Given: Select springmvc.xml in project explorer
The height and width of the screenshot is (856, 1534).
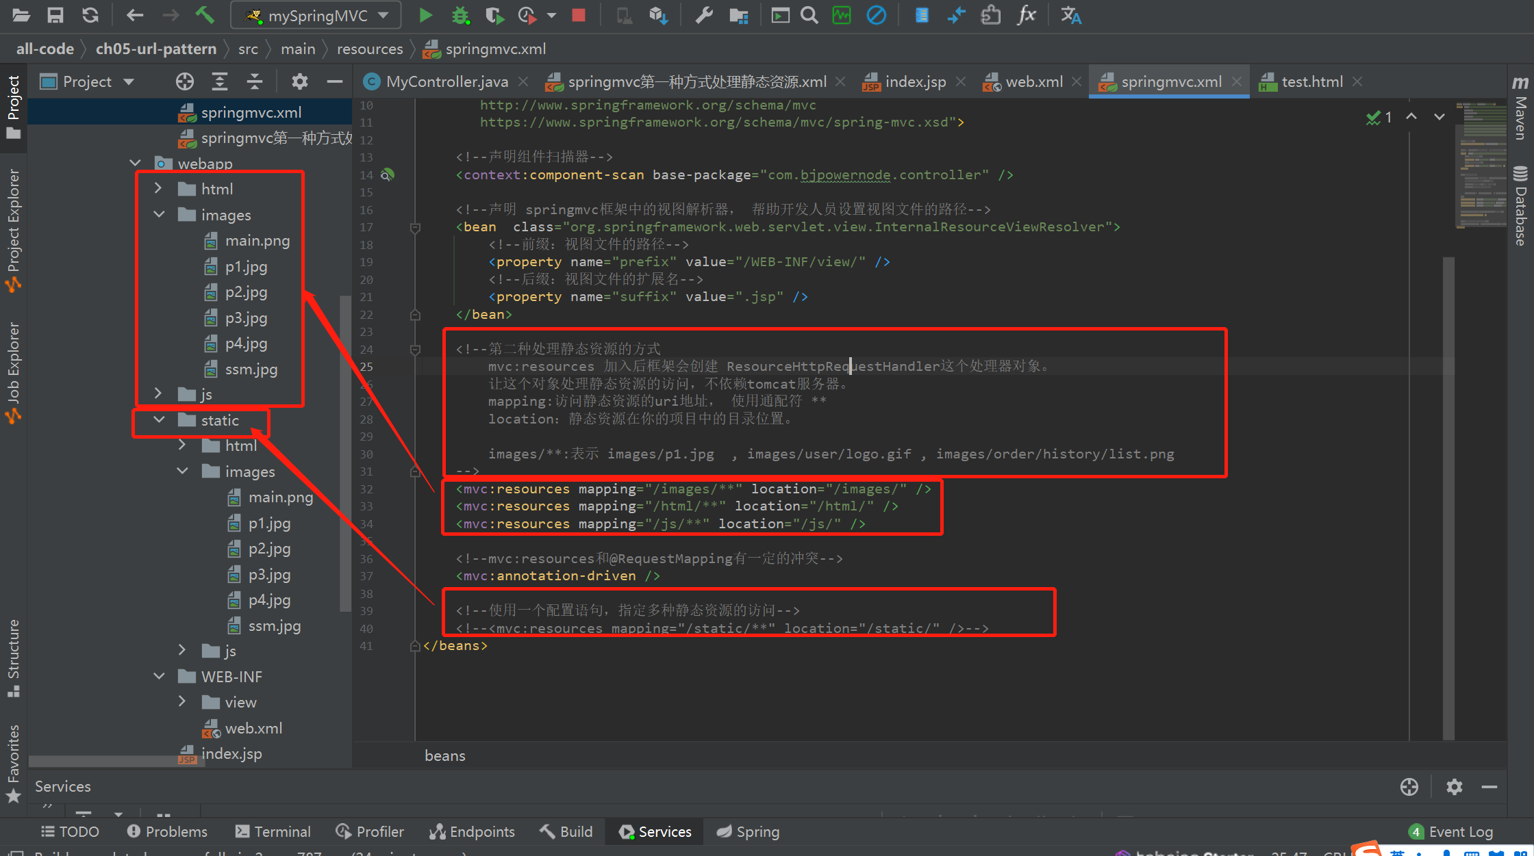Looking at the screenshot, I should (x=250, y=112).
